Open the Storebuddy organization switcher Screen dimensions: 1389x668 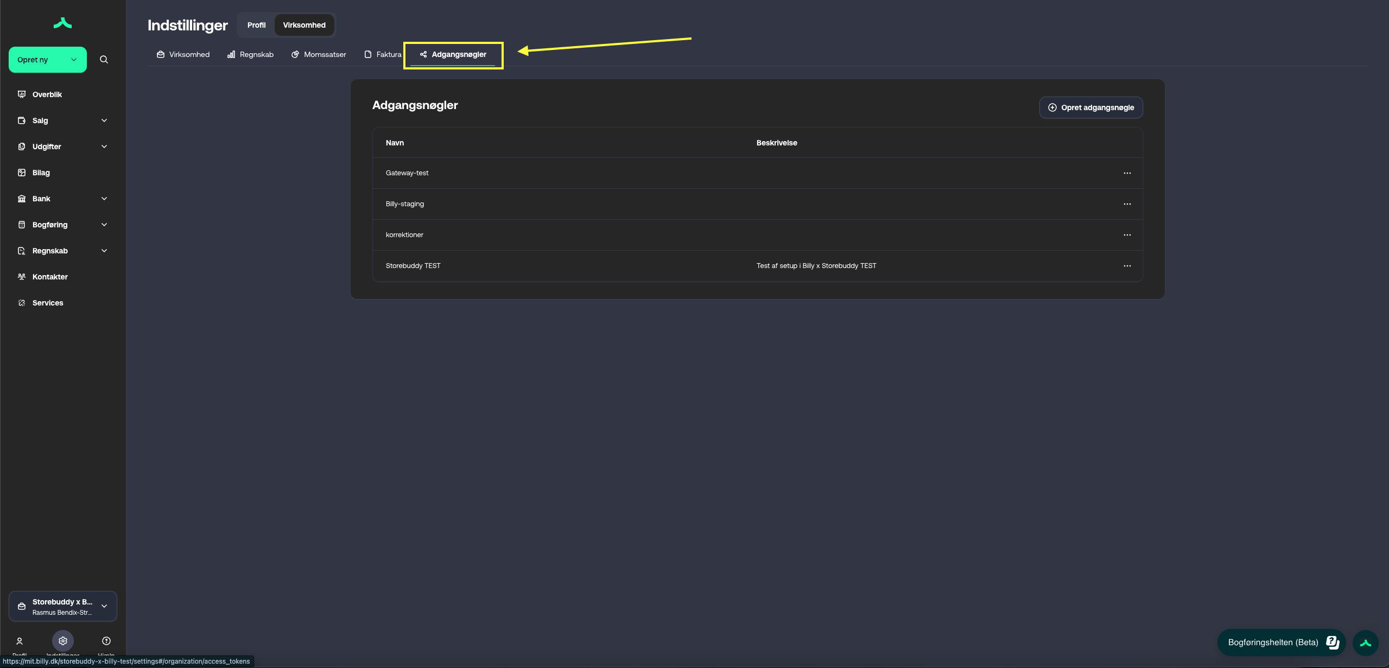[x=63, y=606]
